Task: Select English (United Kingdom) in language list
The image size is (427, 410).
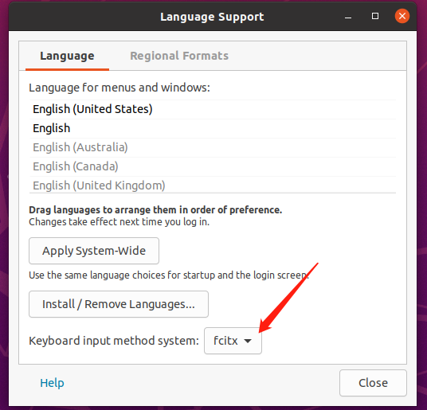Action: 213,185
